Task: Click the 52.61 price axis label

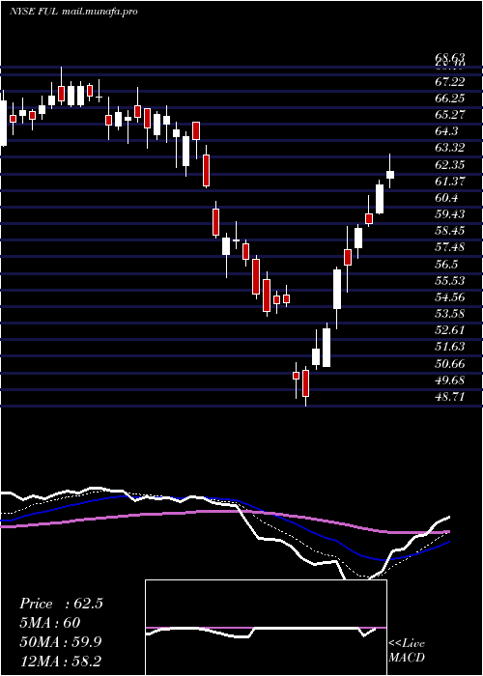Action: [x=450, y=330]
